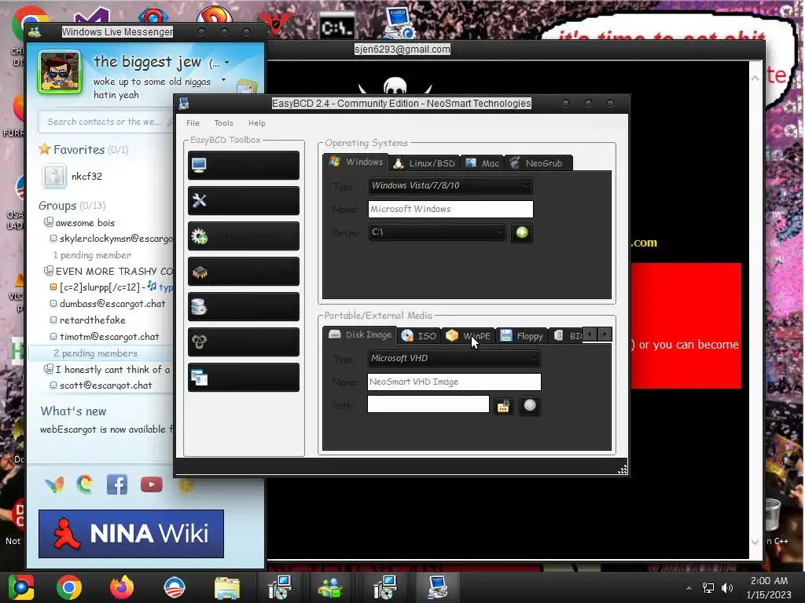
Task: Click the Start button on the taskbar
Action: pyautogui.click(x=21, y=587)
